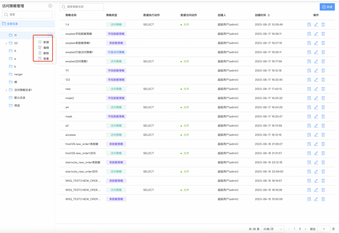Click policy name accesss
This screenshot has height=233, width=339.
pos(71,135)
